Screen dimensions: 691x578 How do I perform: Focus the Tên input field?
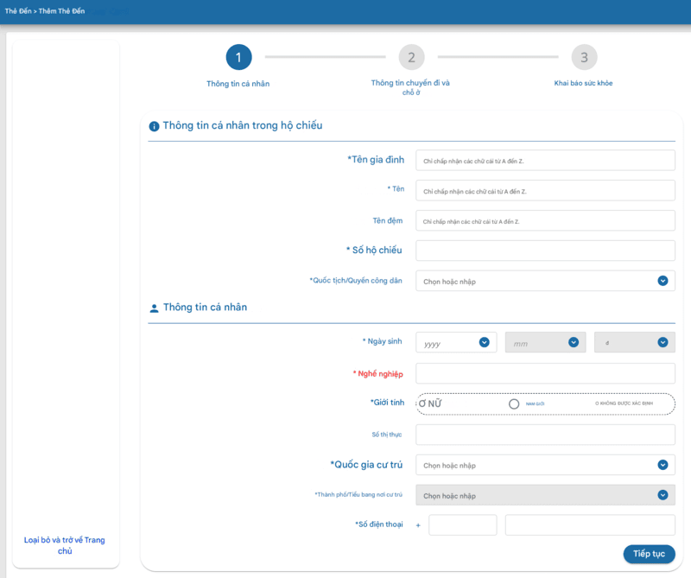point(545,190)
